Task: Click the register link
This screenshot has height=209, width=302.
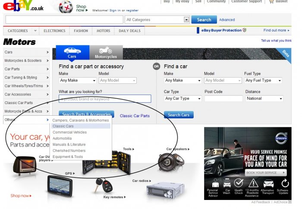Action: click(132, 10)
